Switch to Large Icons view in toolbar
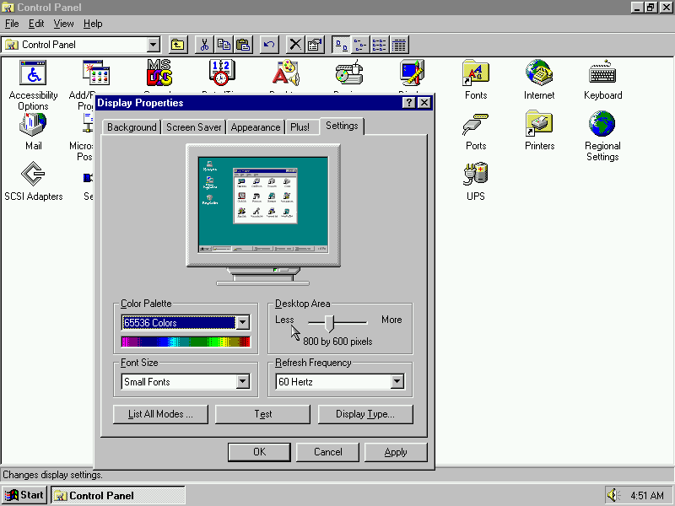This screenshot has height=506, width=675. pos(341,45)
